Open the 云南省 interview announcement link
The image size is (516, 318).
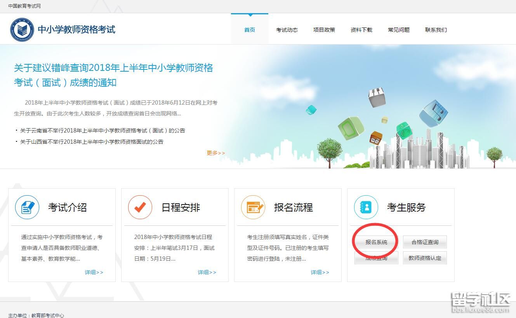[x=103, y=131]
